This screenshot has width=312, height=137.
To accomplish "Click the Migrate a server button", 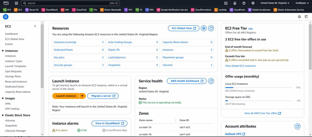I will (103, 96).
